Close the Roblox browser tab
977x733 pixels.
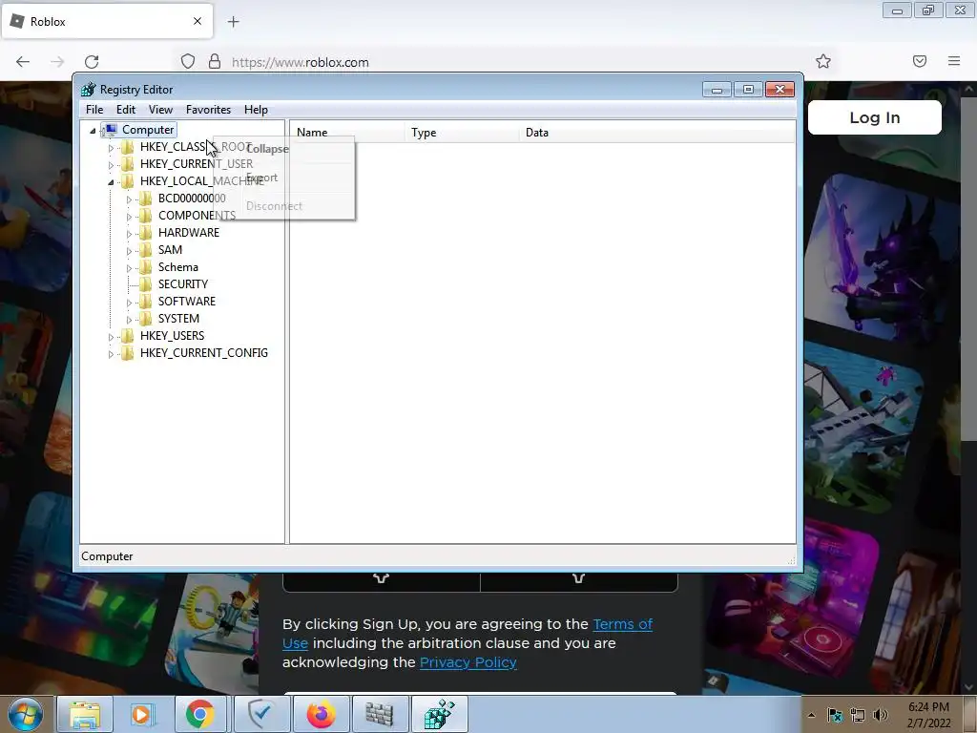click(x=197, y=21)
